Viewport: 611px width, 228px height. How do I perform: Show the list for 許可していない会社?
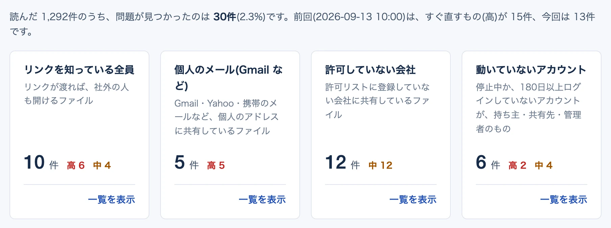pos(413,199)
